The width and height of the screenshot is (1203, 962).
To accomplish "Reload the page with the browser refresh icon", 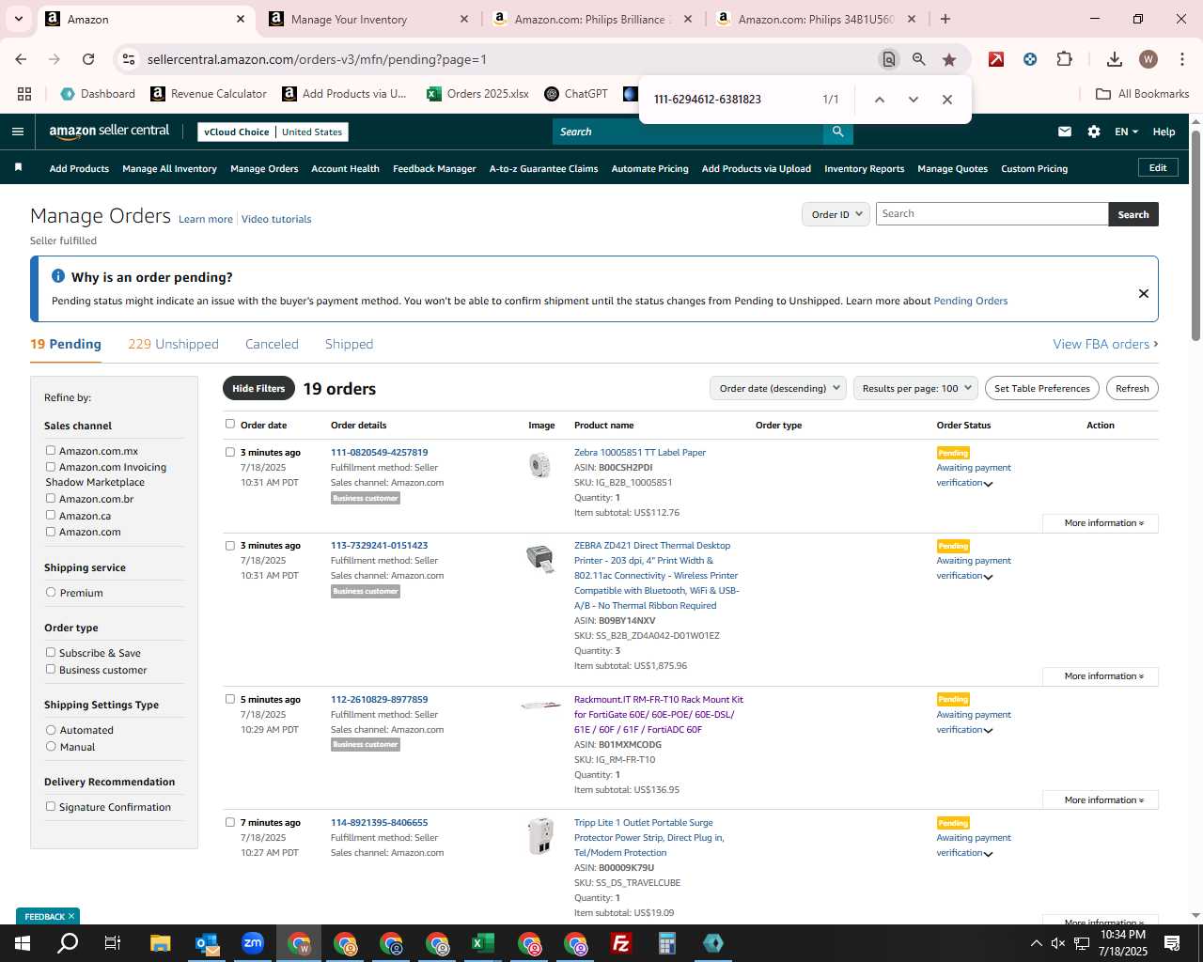I will 88,59.
